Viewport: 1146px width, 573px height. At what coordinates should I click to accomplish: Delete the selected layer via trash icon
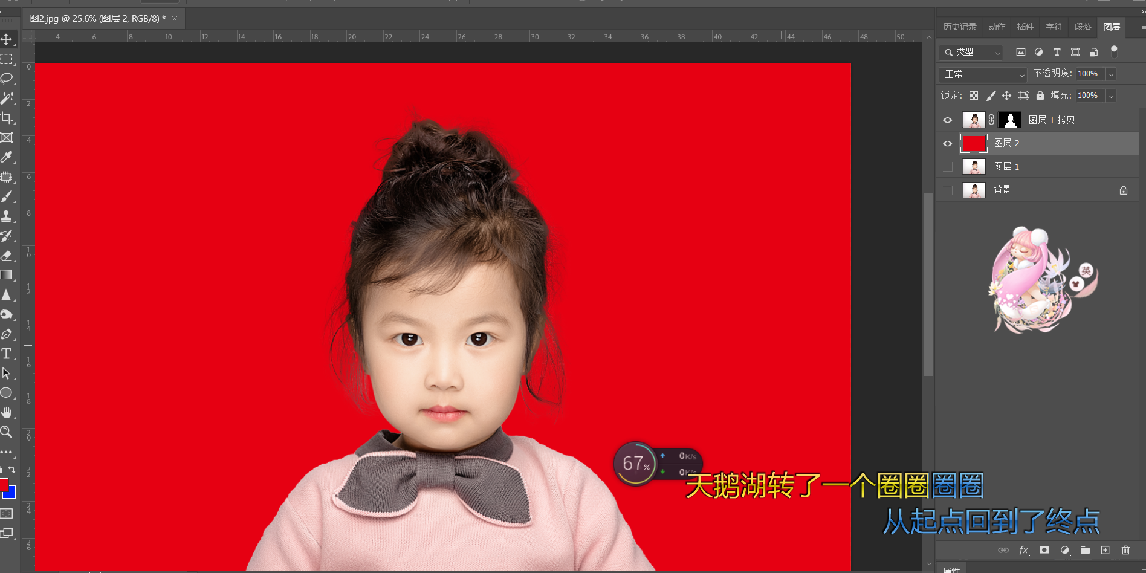[x=1125, y=551]
